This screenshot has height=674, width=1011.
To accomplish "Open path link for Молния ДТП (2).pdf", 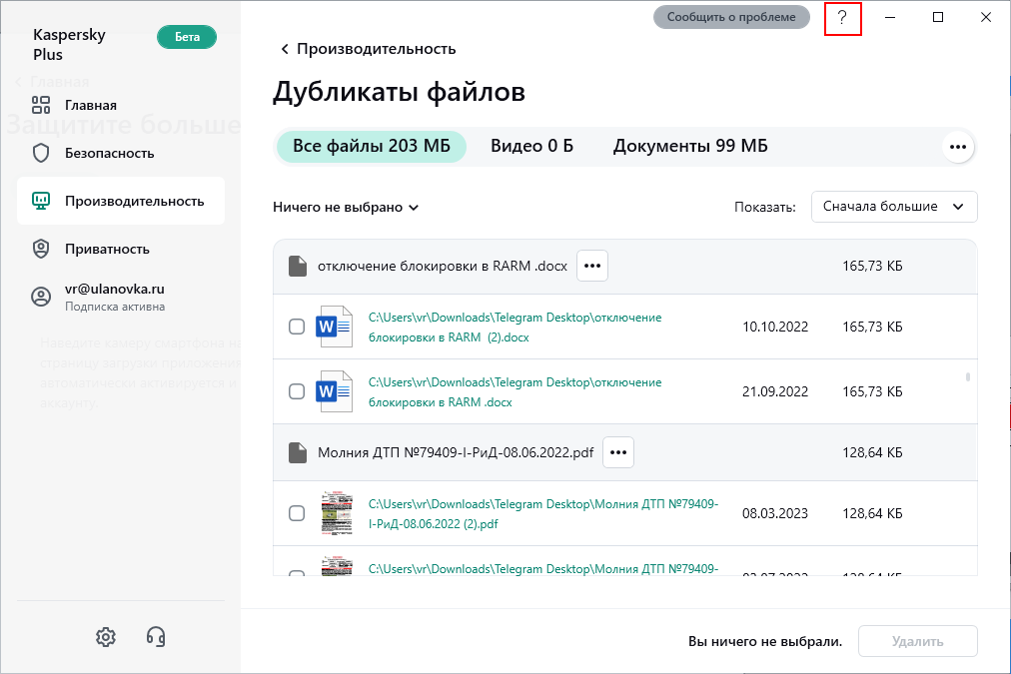I will click(x=542, y=514).
